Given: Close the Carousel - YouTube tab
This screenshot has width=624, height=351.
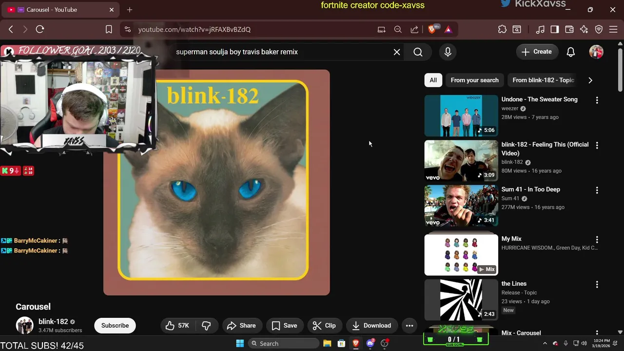Looking at the screenshot, I should click(112, 10).
